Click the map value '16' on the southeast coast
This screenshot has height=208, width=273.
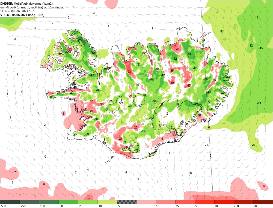[x=199, y=115]
